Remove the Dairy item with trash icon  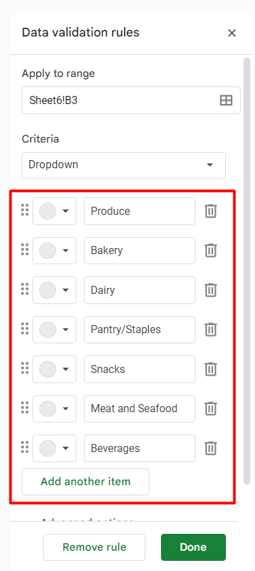pyautogui.click(x=210, y=291)
